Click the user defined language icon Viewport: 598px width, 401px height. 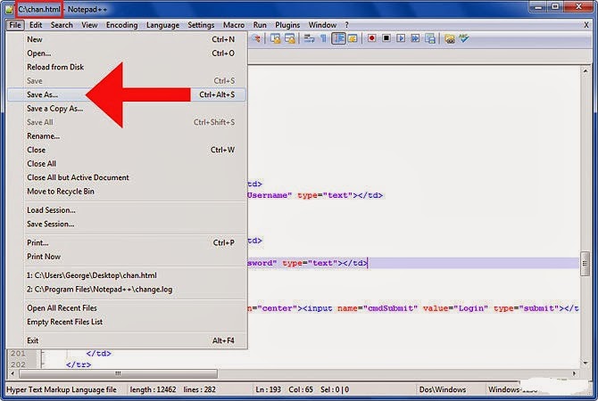click(353, 38)
